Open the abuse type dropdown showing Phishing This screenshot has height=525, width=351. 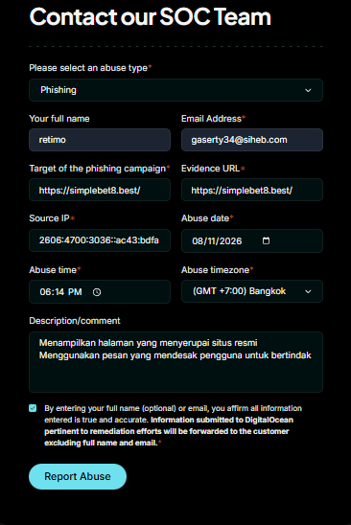[175, 90]
